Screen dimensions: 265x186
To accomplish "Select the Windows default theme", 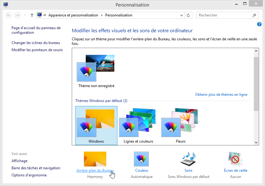I will pyautogui.click(x=96, y=126).
